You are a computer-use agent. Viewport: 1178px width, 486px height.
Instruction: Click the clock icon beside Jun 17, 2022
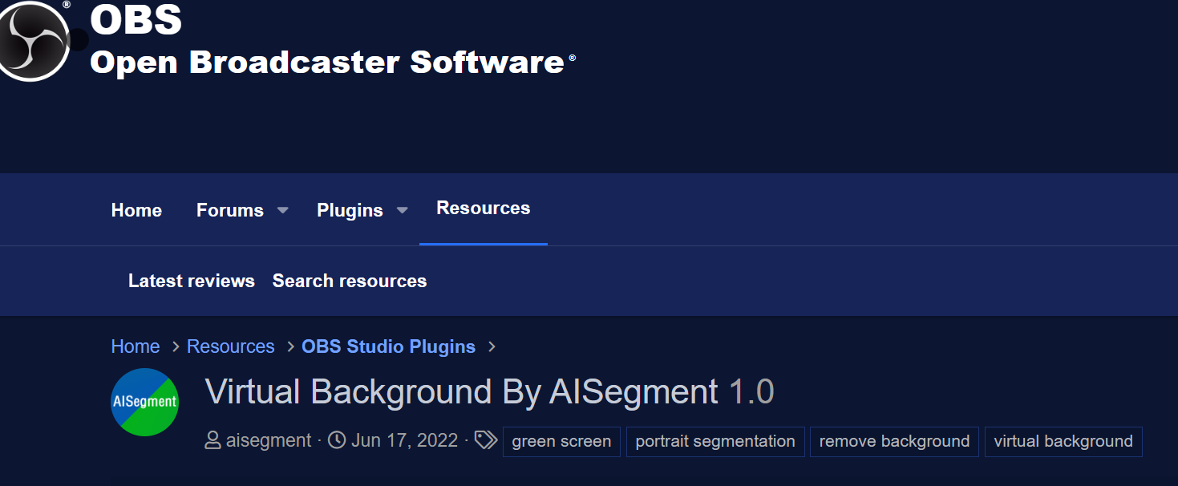338,440
